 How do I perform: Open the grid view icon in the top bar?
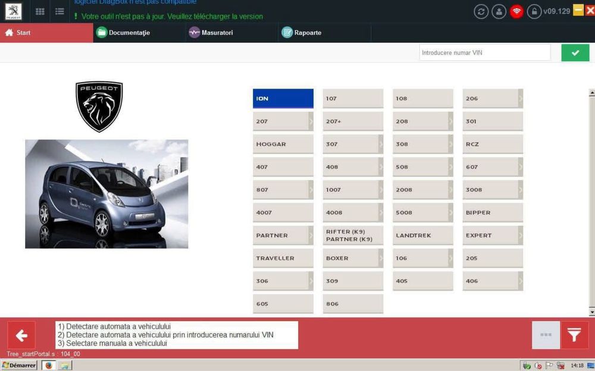[x=40, y=11]
